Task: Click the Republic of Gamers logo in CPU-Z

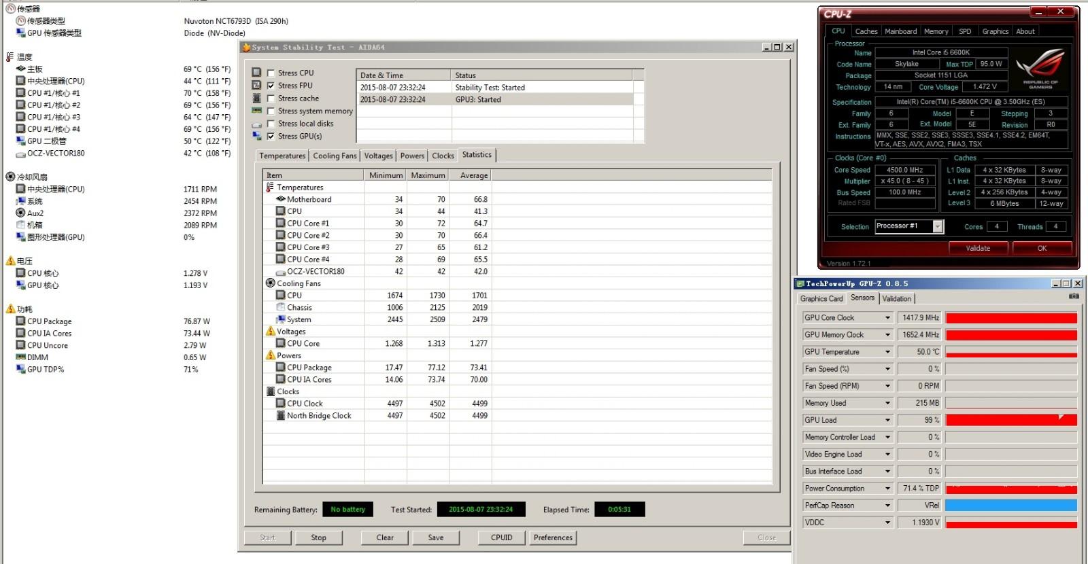Action: [x=1040, y=69]
